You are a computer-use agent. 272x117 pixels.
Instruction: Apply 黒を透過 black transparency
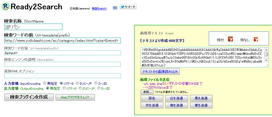click(201, 98)
